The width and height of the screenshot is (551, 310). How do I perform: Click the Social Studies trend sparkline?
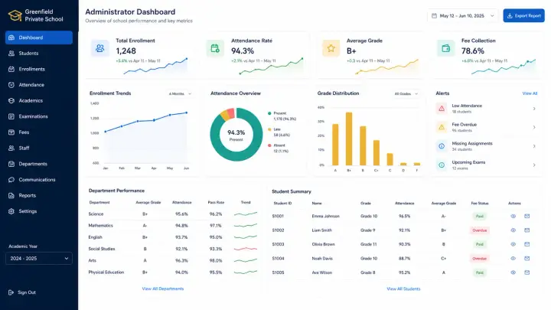click(246, 249)
